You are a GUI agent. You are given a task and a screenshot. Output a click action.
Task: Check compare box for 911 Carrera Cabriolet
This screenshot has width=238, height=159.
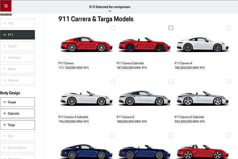tap(171, 28)
